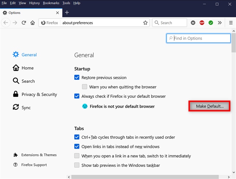Viewport: 236px width, 179px height.
Task: Click "Firefox is not your default browser" text
Action: click(x=122, y=107)
